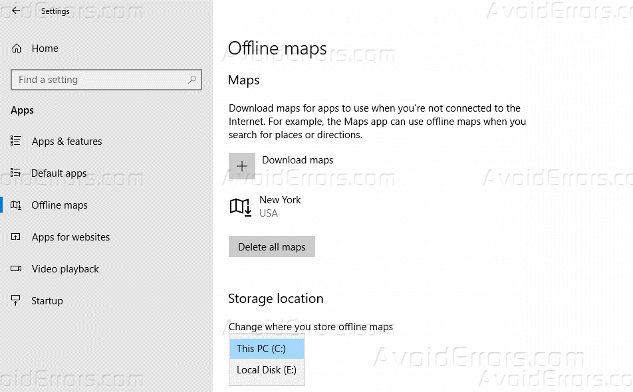This screenshot has width=633, height=392.
Task: Click the map download icon beside New York
Action: (239, 206)
